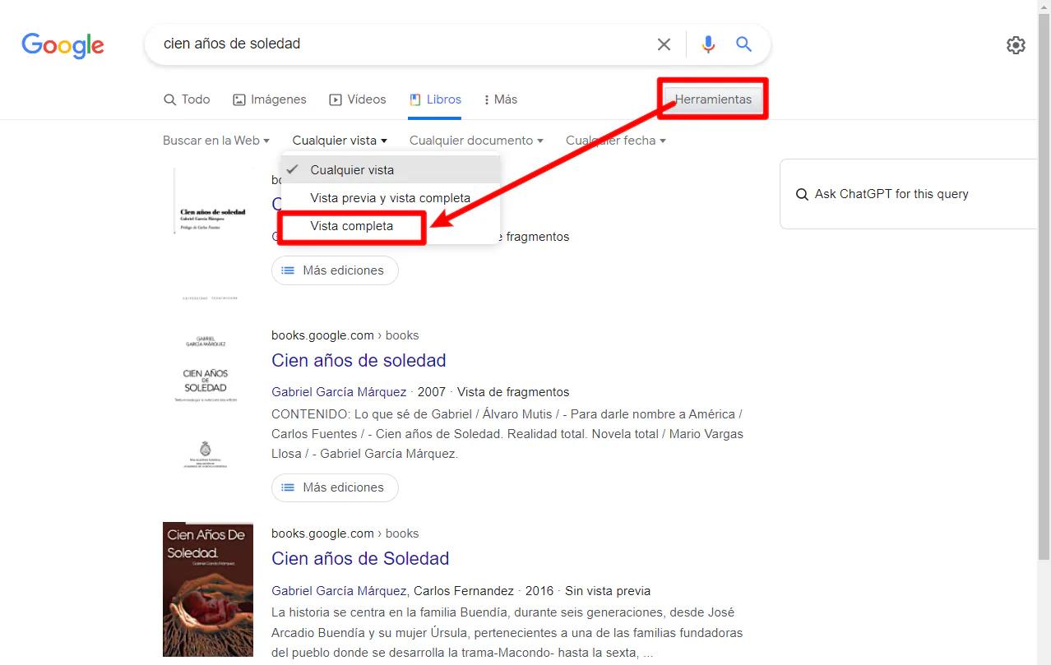The height and width of the screenshot is (665, 1051).
Task: Open settings gear icon
Action: tap(1016, 45)
